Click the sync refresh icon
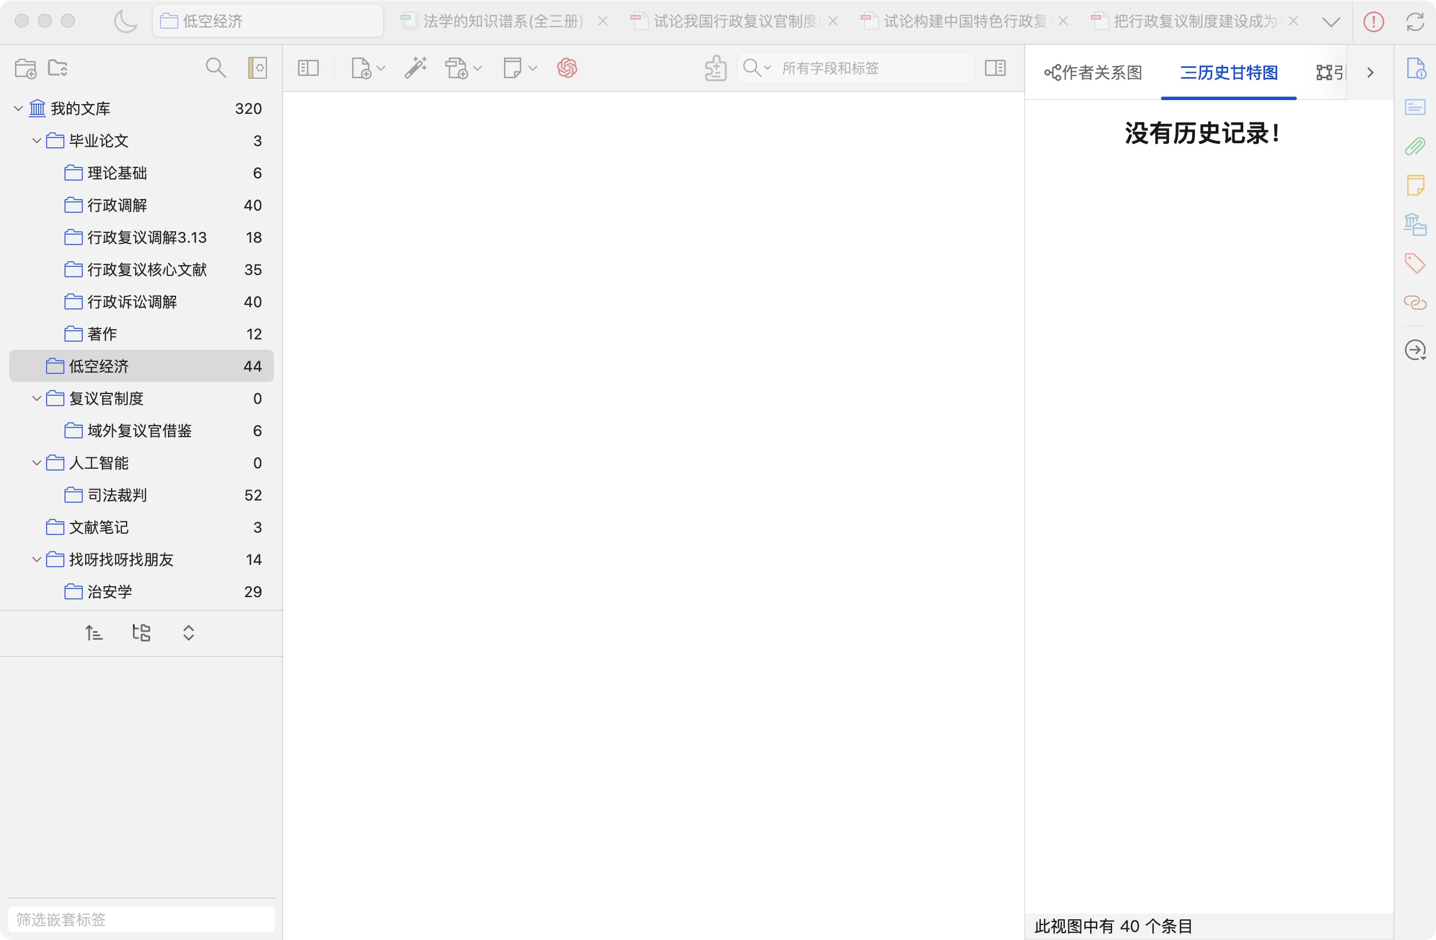 tap(1415, 22)
